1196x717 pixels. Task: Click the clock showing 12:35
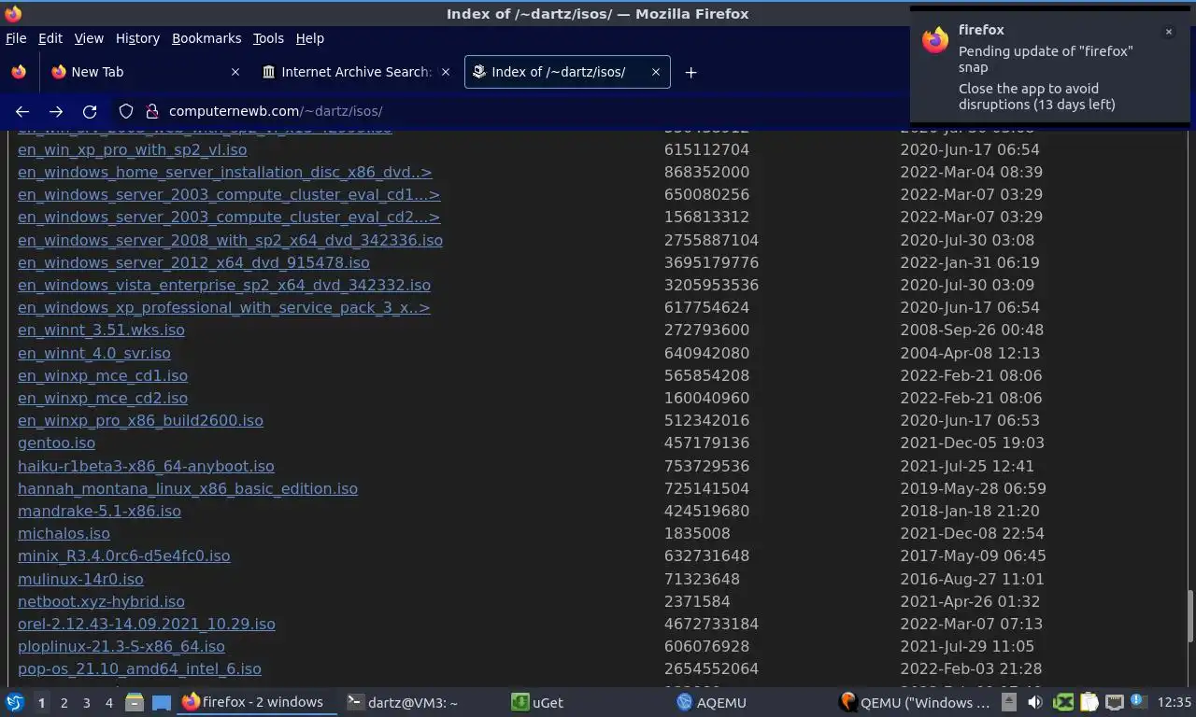(x=1174, y=702)
